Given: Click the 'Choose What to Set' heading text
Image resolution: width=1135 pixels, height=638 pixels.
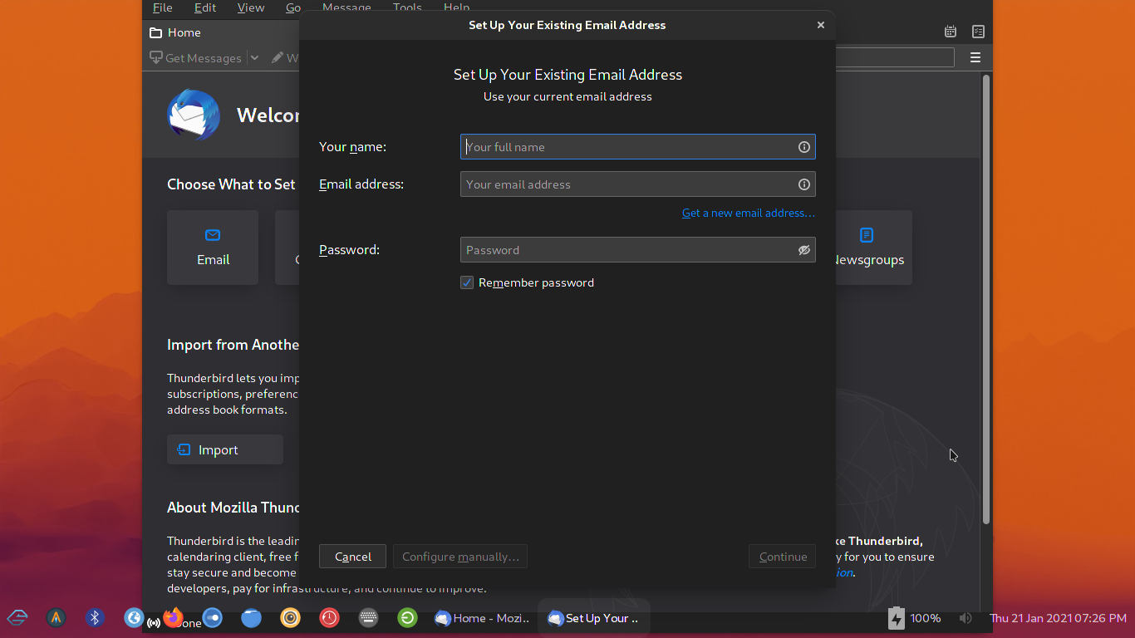Looking at the screenshot, I should [x=231, y=184].
